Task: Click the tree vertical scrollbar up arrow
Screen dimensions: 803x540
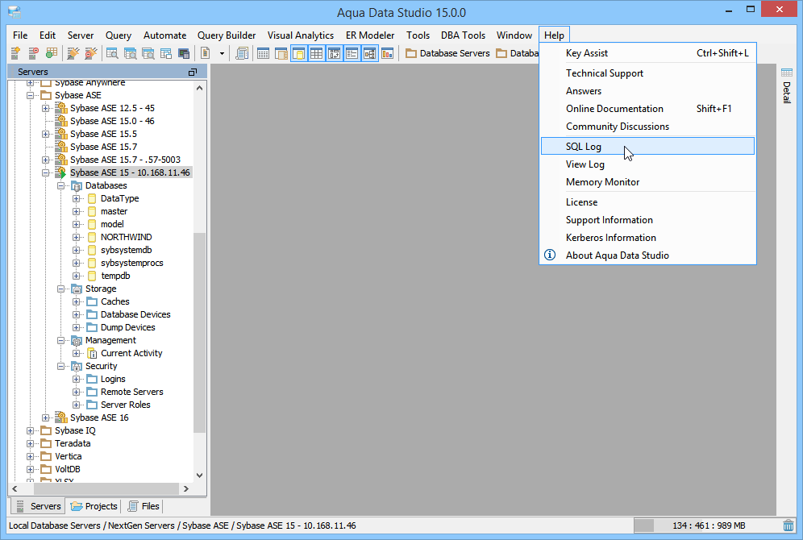Action: click(x=200, y=88)
